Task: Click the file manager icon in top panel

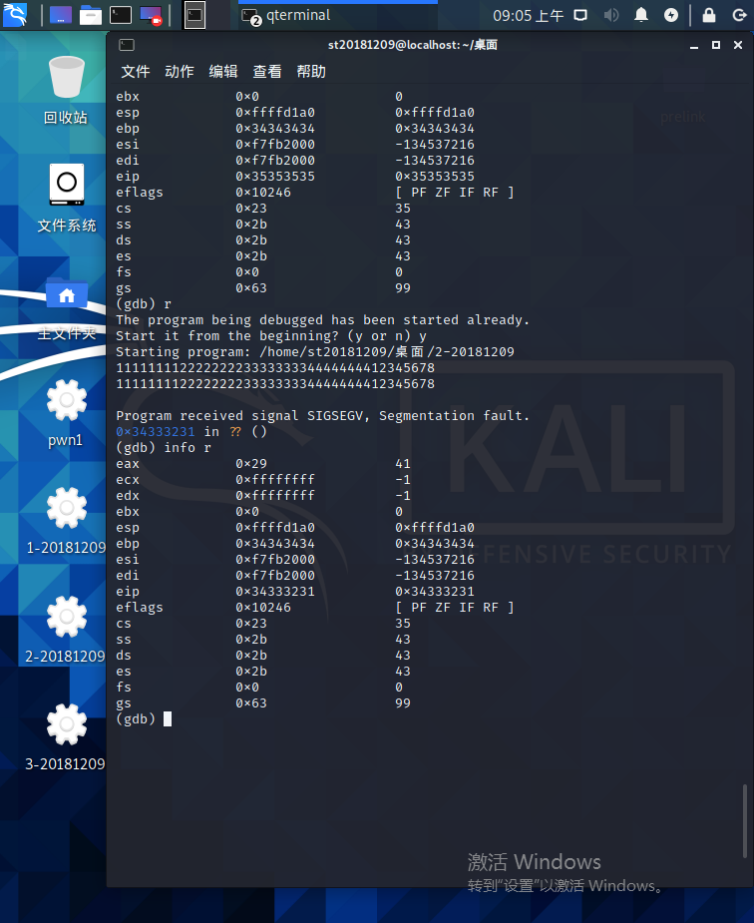Action: (x=91, y=15)
